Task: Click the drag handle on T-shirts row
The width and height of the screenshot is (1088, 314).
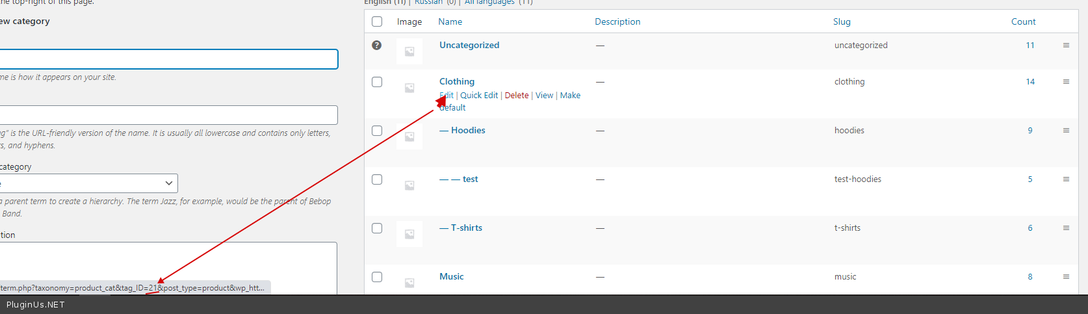Action: 1066,228
